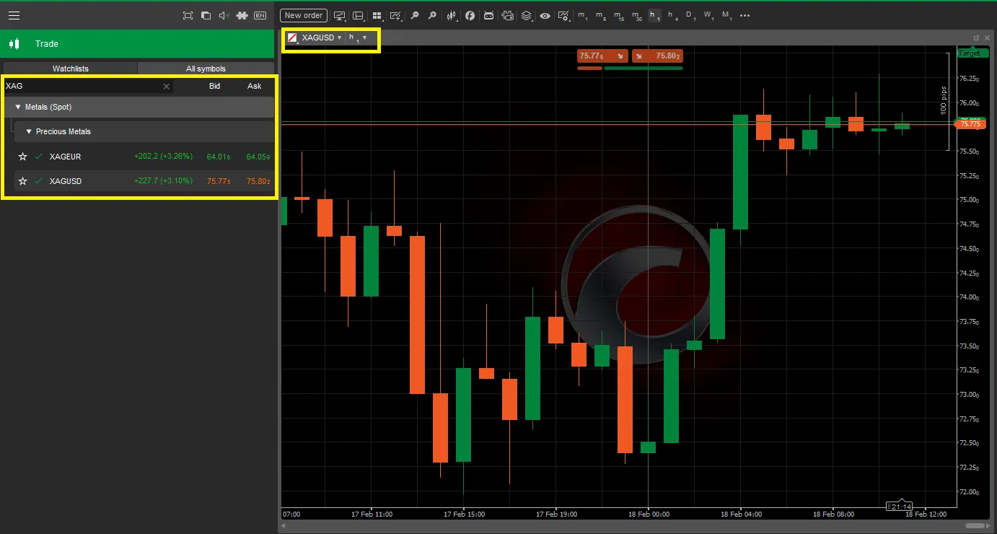Enter fullscreen mode with the frame icon
This screenshot has width=997, height=534.
188,14
